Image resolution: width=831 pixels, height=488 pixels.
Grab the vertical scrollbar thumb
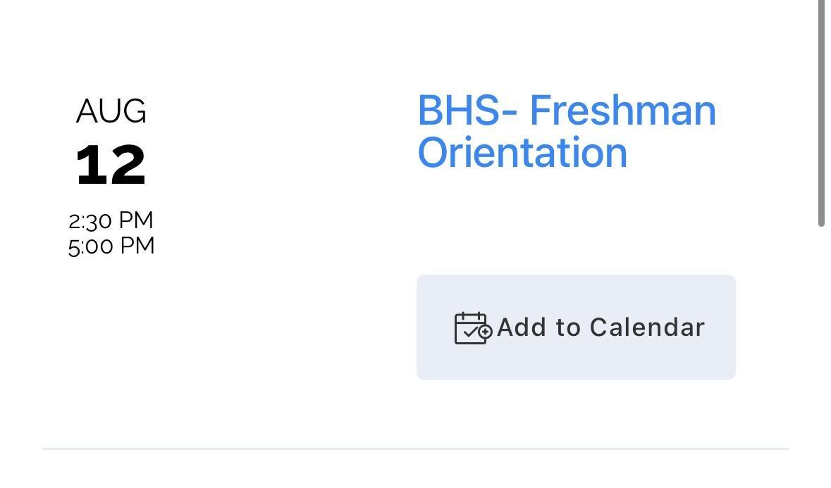[821, 113]
